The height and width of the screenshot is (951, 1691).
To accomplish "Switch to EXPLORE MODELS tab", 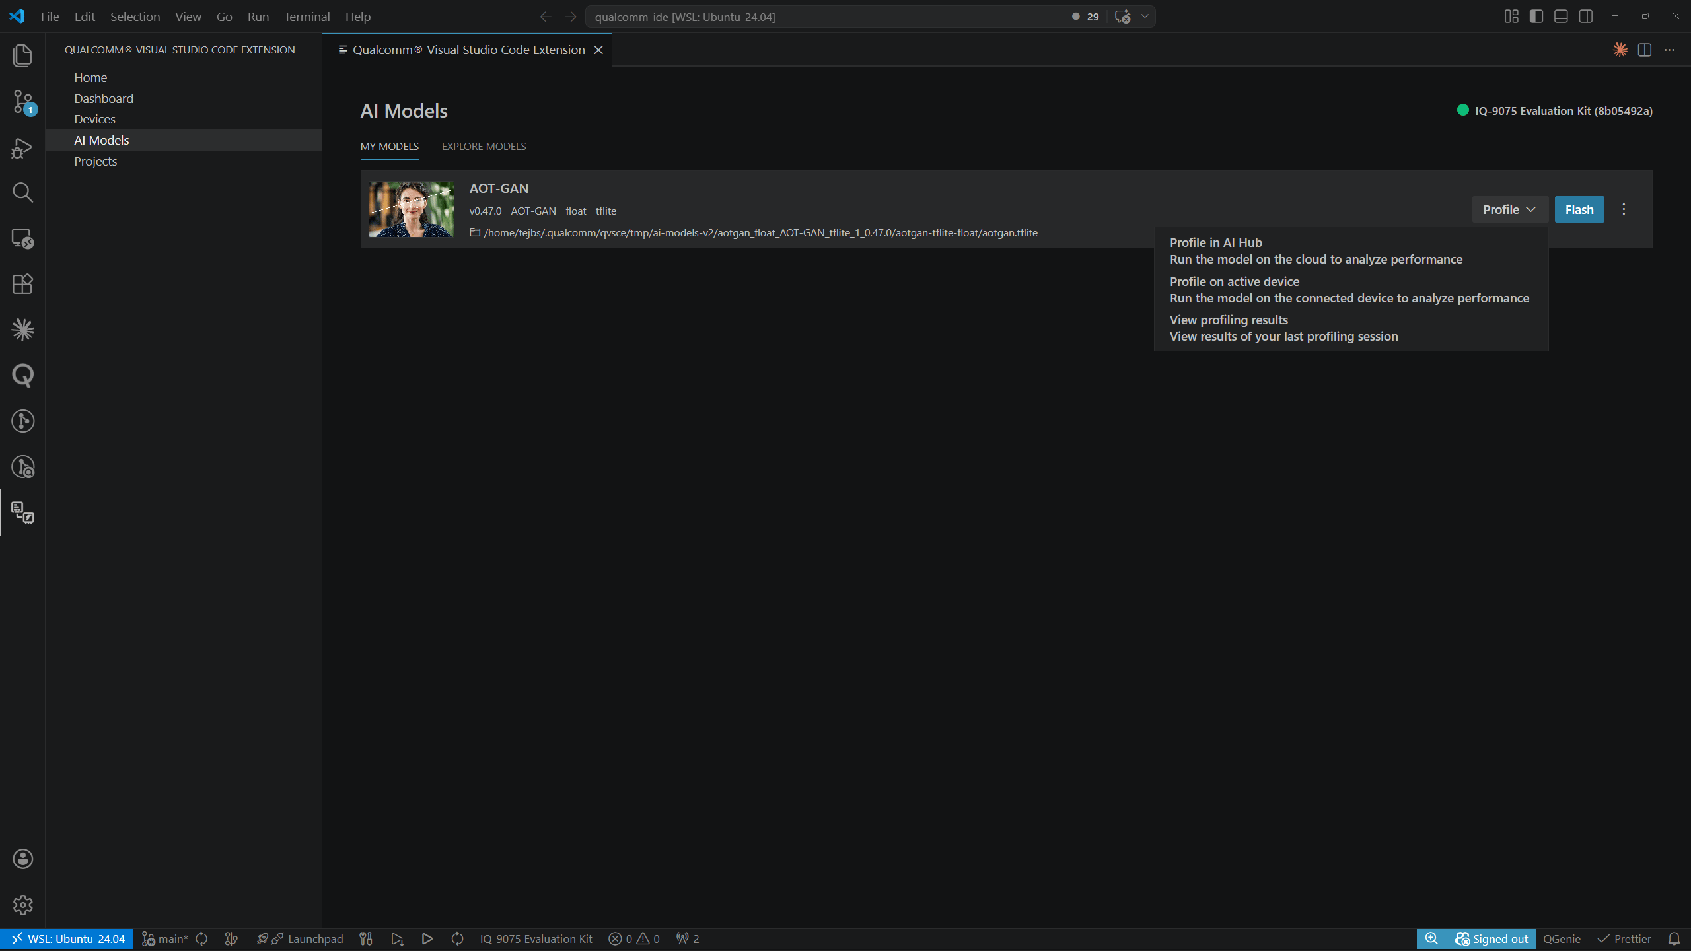I will pyautogui.click(x=484, y=146).
